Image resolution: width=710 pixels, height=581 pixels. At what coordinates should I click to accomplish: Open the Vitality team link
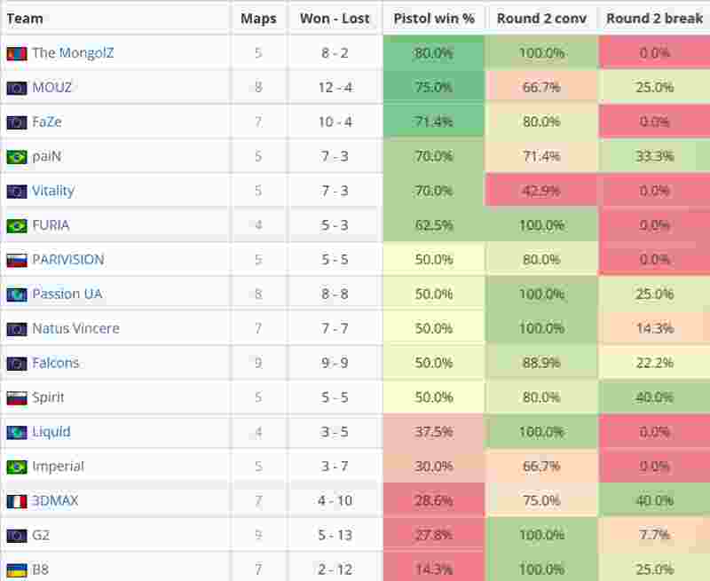pyautogui.click(x=53, y=192)
